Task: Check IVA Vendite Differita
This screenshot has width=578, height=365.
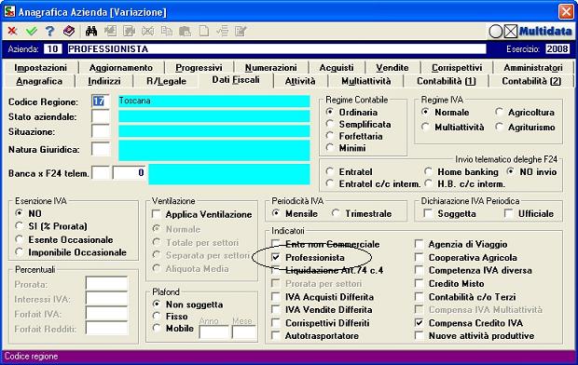Action: (x=275, y=309)
